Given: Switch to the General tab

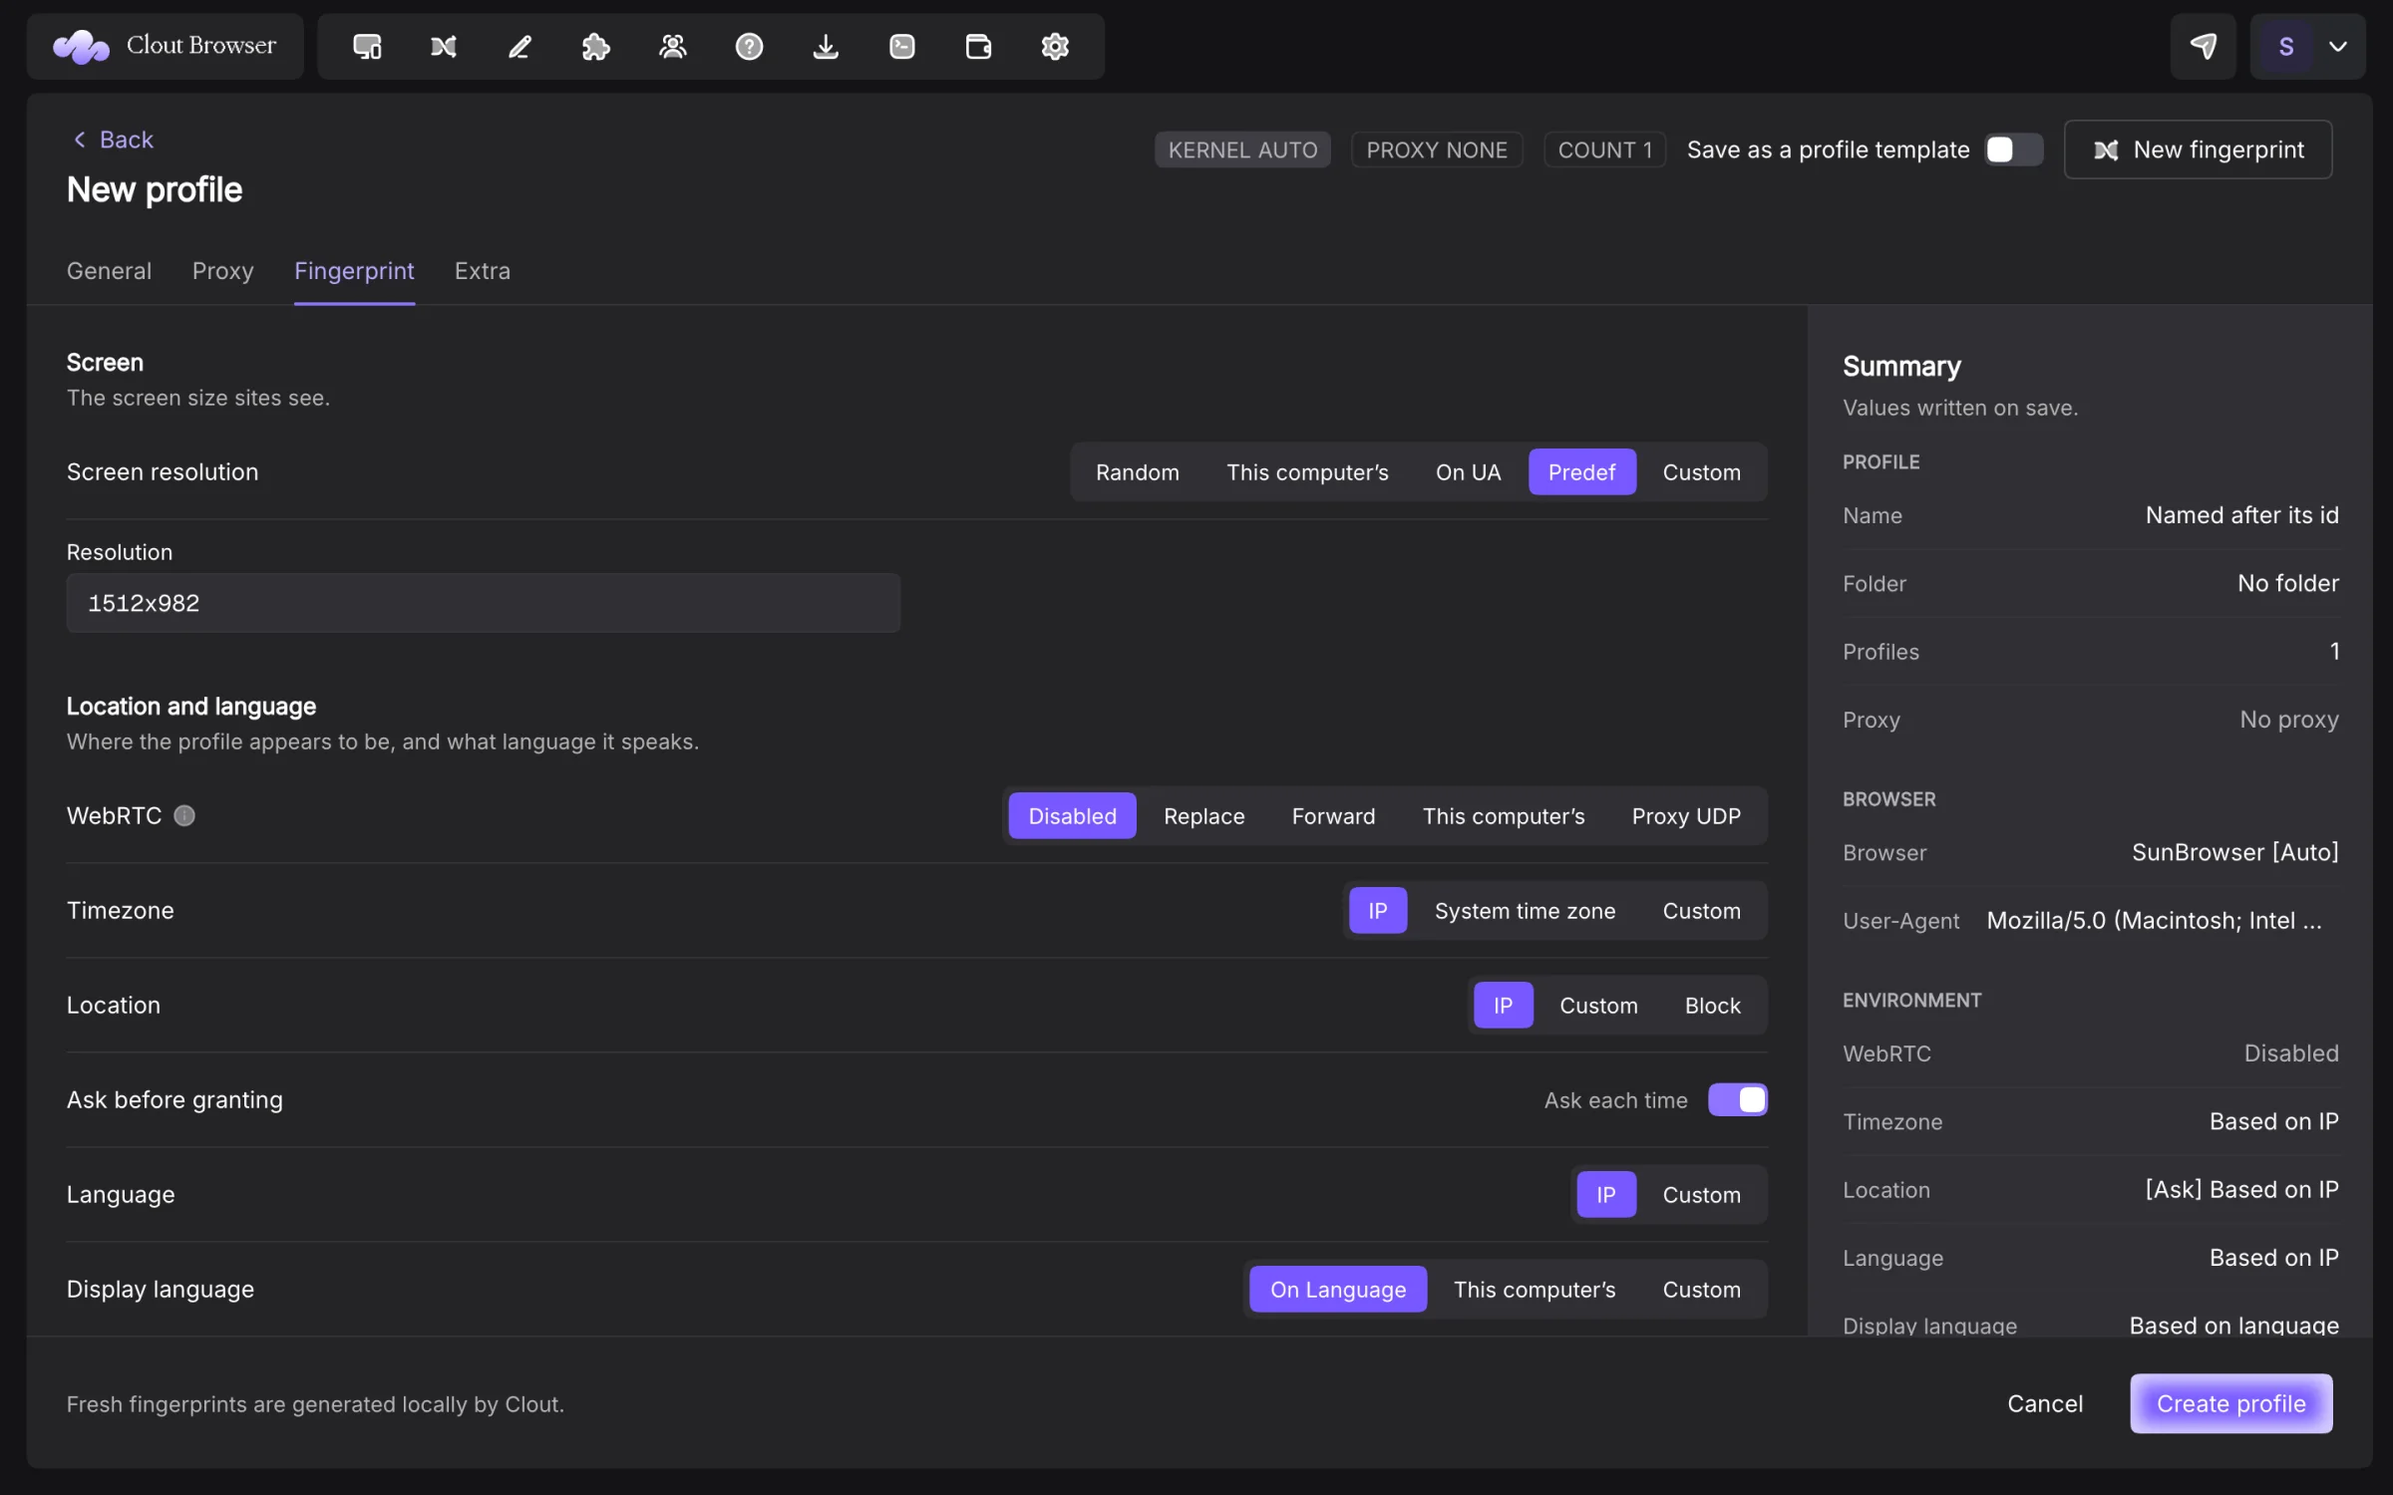Looking at the screenshot, I should point(109,271).
